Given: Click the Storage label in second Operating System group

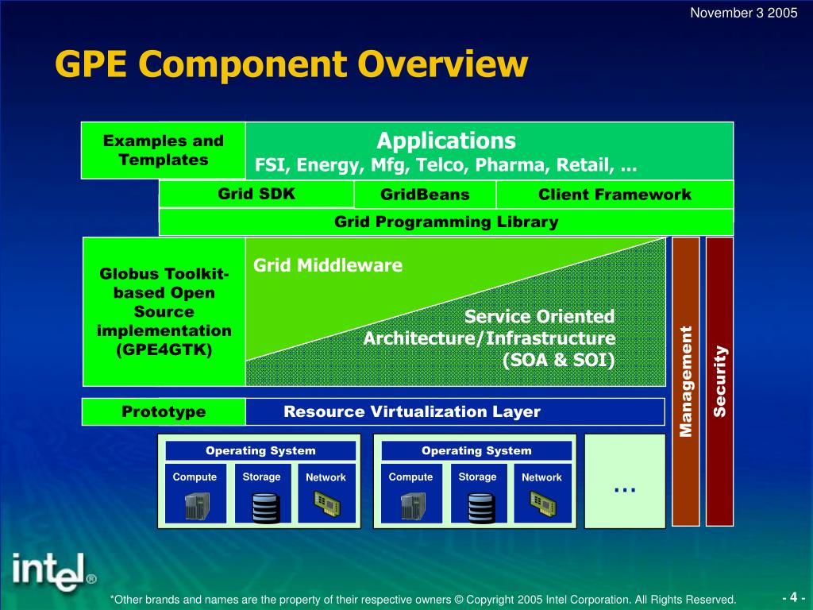Looking at the screenshot, I should tap(477, 477).
